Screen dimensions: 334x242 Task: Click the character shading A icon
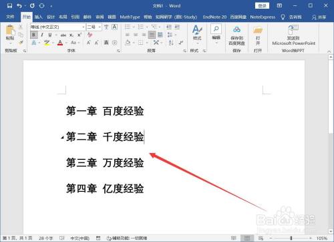(x=106, y=42)
